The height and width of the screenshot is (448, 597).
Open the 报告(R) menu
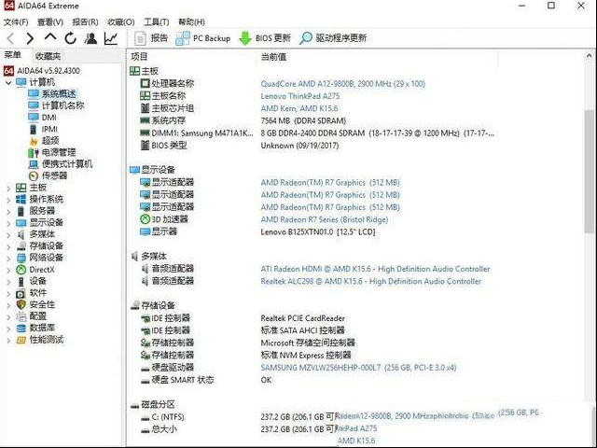point(85,22)
